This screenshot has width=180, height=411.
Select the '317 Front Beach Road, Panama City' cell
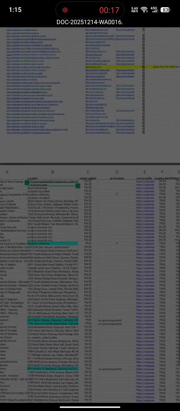click(x=52, y=250)
